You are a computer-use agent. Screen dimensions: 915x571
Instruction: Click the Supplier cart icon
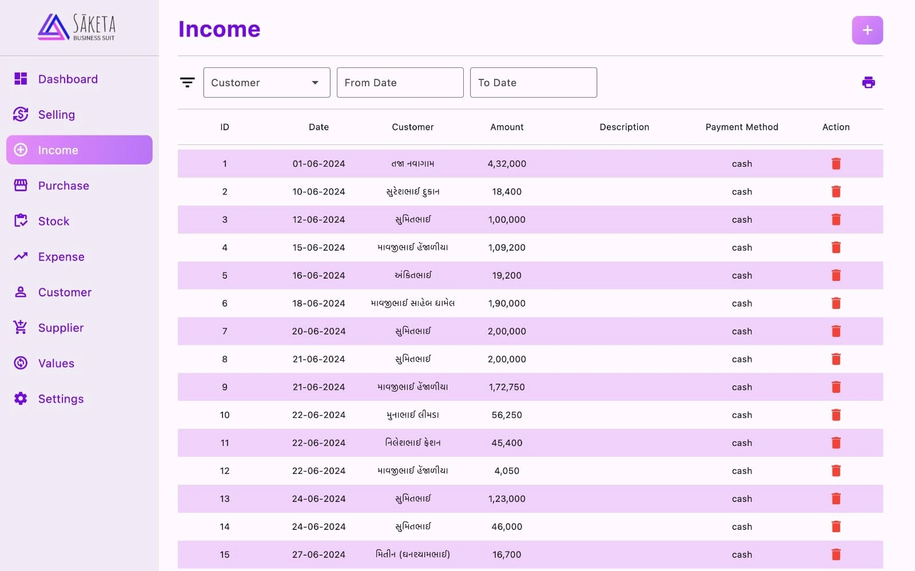pyautogui.click(x=21, y=327)
